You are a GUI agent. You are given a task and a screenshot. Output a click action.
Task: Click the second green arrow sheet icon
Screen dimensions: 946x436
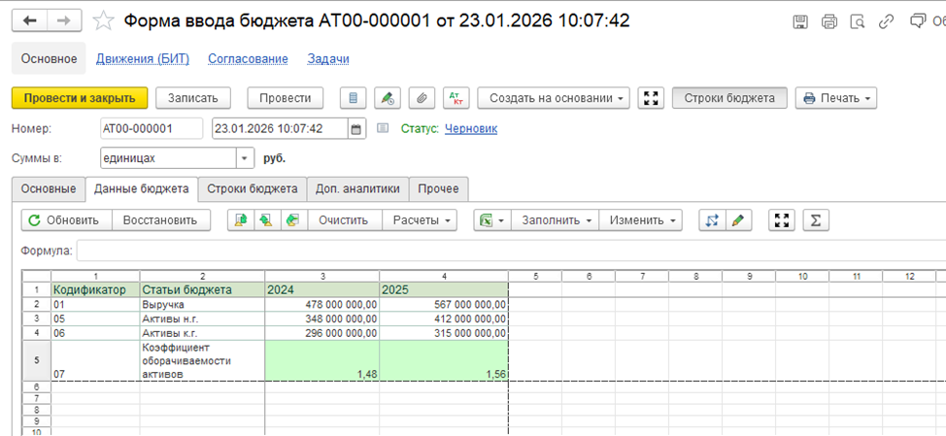point(267,220)
